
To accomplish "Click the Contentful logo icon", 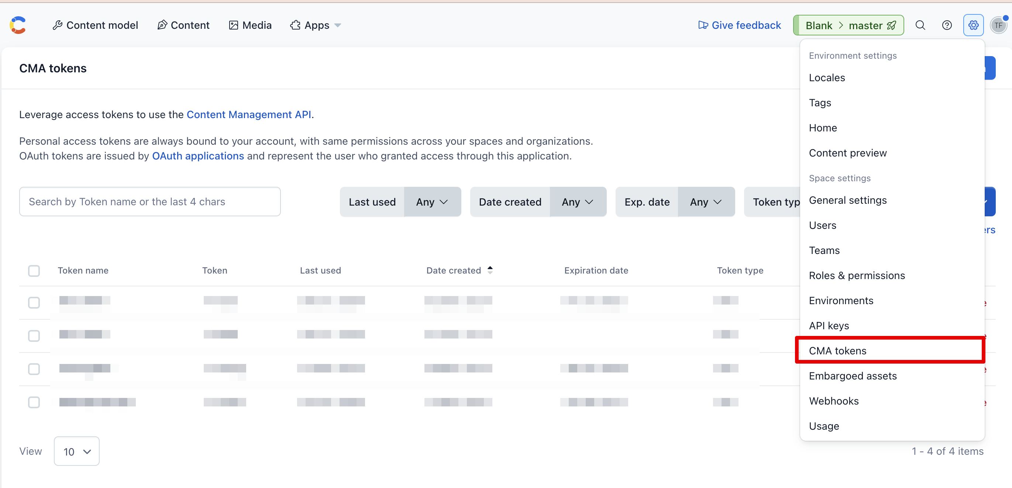I will coord(18,25).
